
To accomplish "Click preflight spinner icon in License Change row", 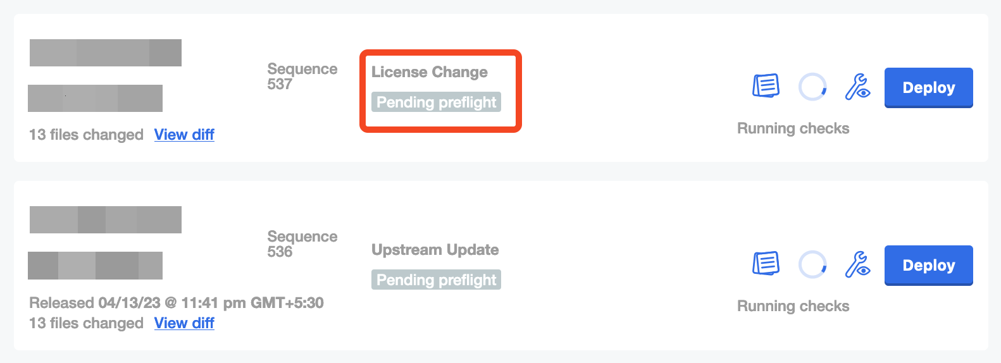I will [812, 87].
